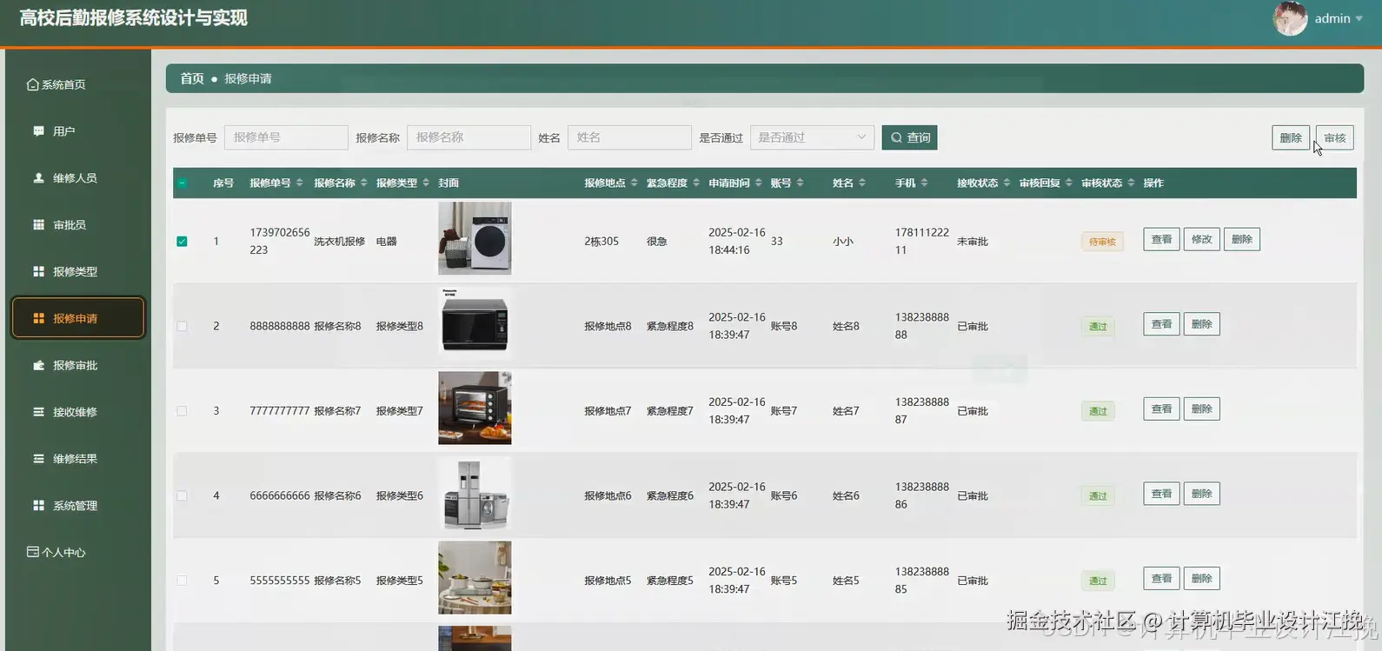The image size is (1382, 651).
Task: Click the 2栋305 location cell
Action: click(x=601, y=241)
